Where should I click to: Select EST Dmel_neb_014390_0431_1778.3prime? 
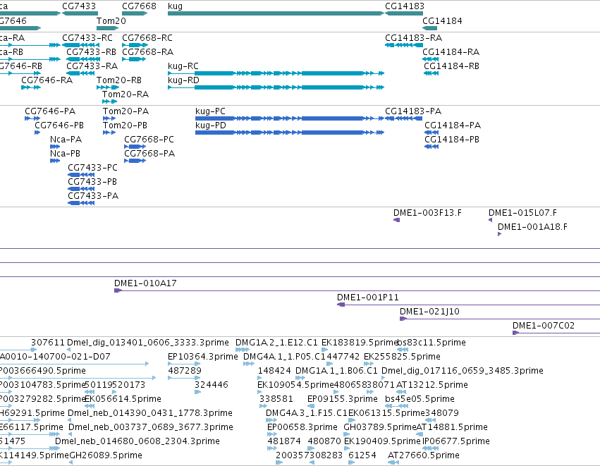[70, 420]
